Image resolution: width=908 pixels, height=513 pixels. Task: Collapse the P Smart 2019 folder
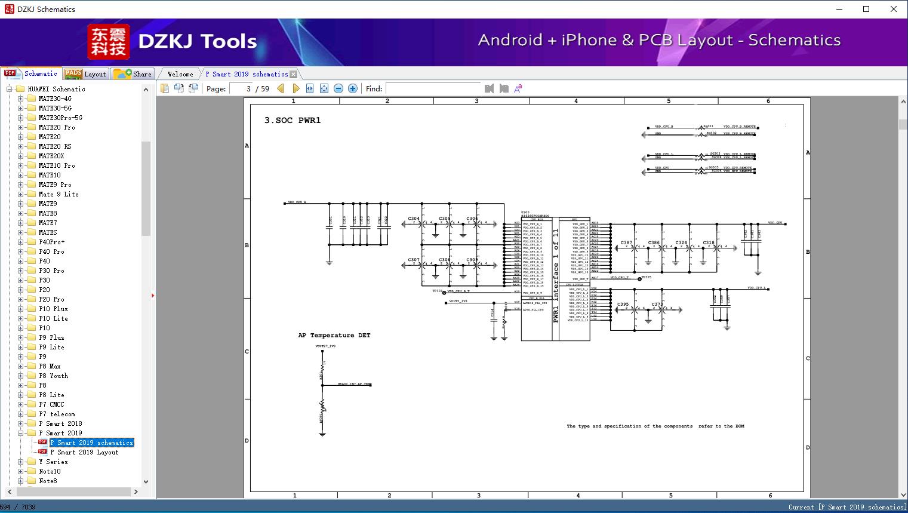click(x=21, y=433)
